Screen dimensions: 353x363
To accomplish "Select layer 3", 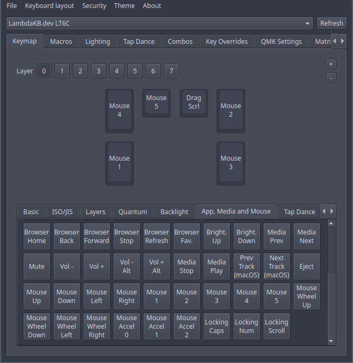I will pyautogui.click(x=99, y=71).
